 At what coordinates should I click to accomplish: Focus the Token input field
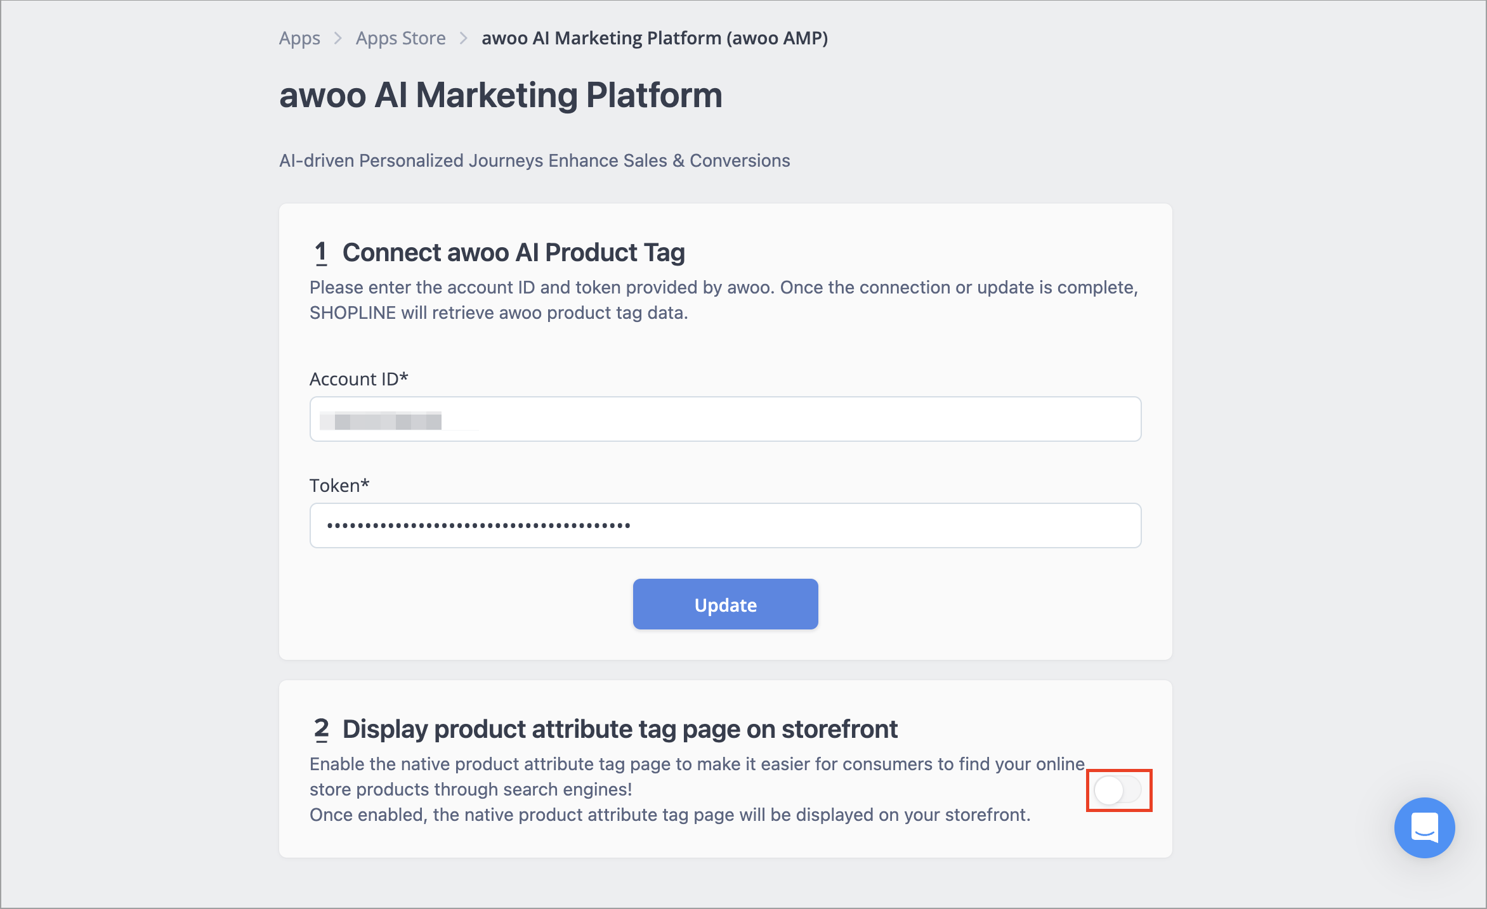[725, 525]
